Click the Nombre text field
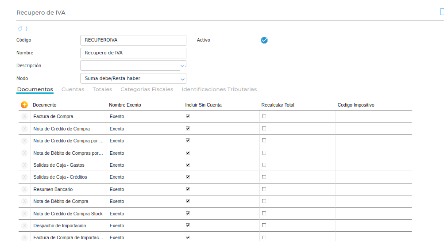This screenshot has height=241, width=444. coord(133,53)
